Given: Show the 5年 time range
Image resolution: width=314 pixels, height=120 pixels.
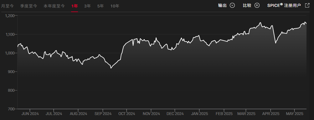Looking at the screenshot, I should [100, 6].
